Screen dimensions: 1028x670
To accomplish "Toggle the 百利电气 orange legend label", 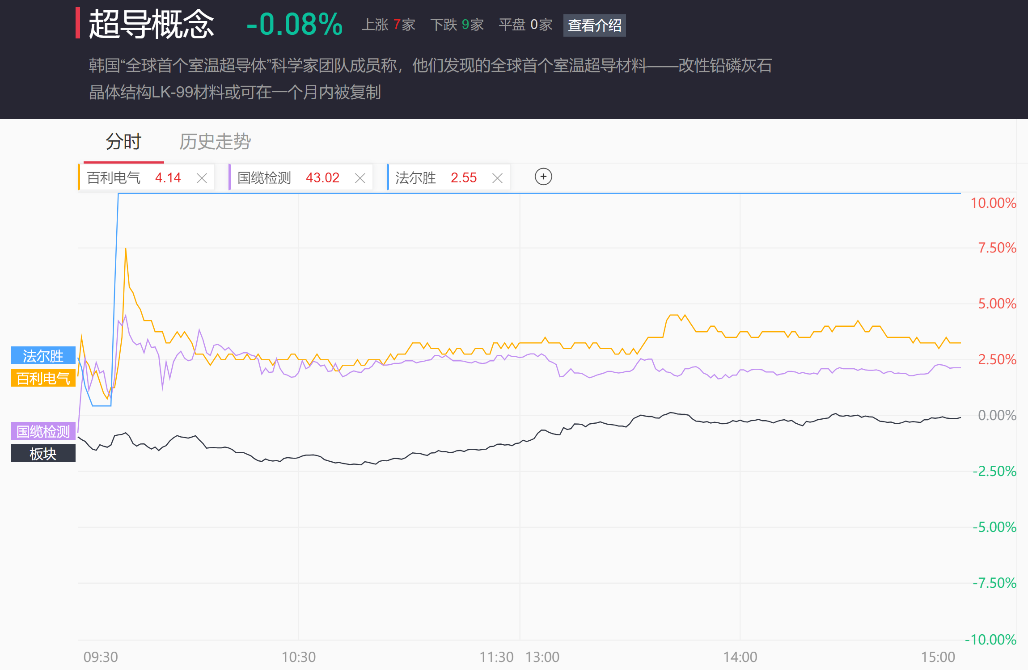I will (43, 378).
